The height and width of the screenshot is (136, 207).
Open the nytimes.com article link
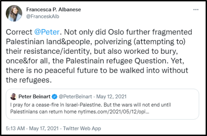pos(113,112)
